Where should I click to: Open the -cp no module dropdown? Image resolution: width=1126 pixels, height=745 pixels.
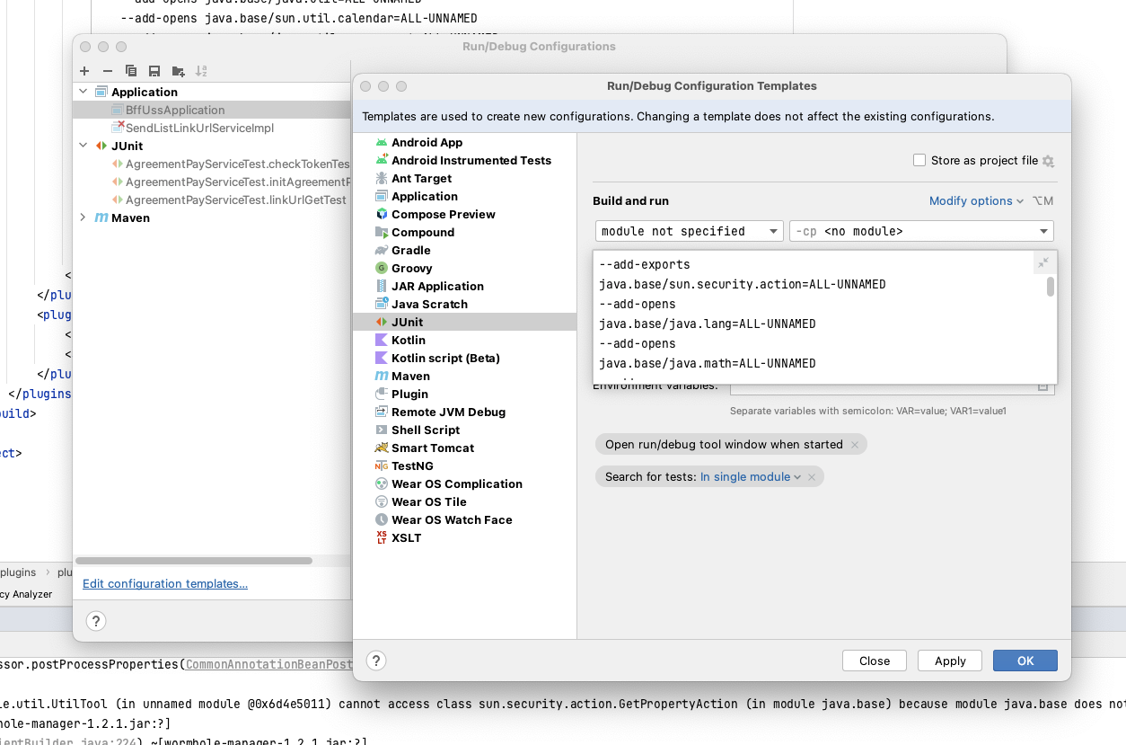tap(1044, 231)
